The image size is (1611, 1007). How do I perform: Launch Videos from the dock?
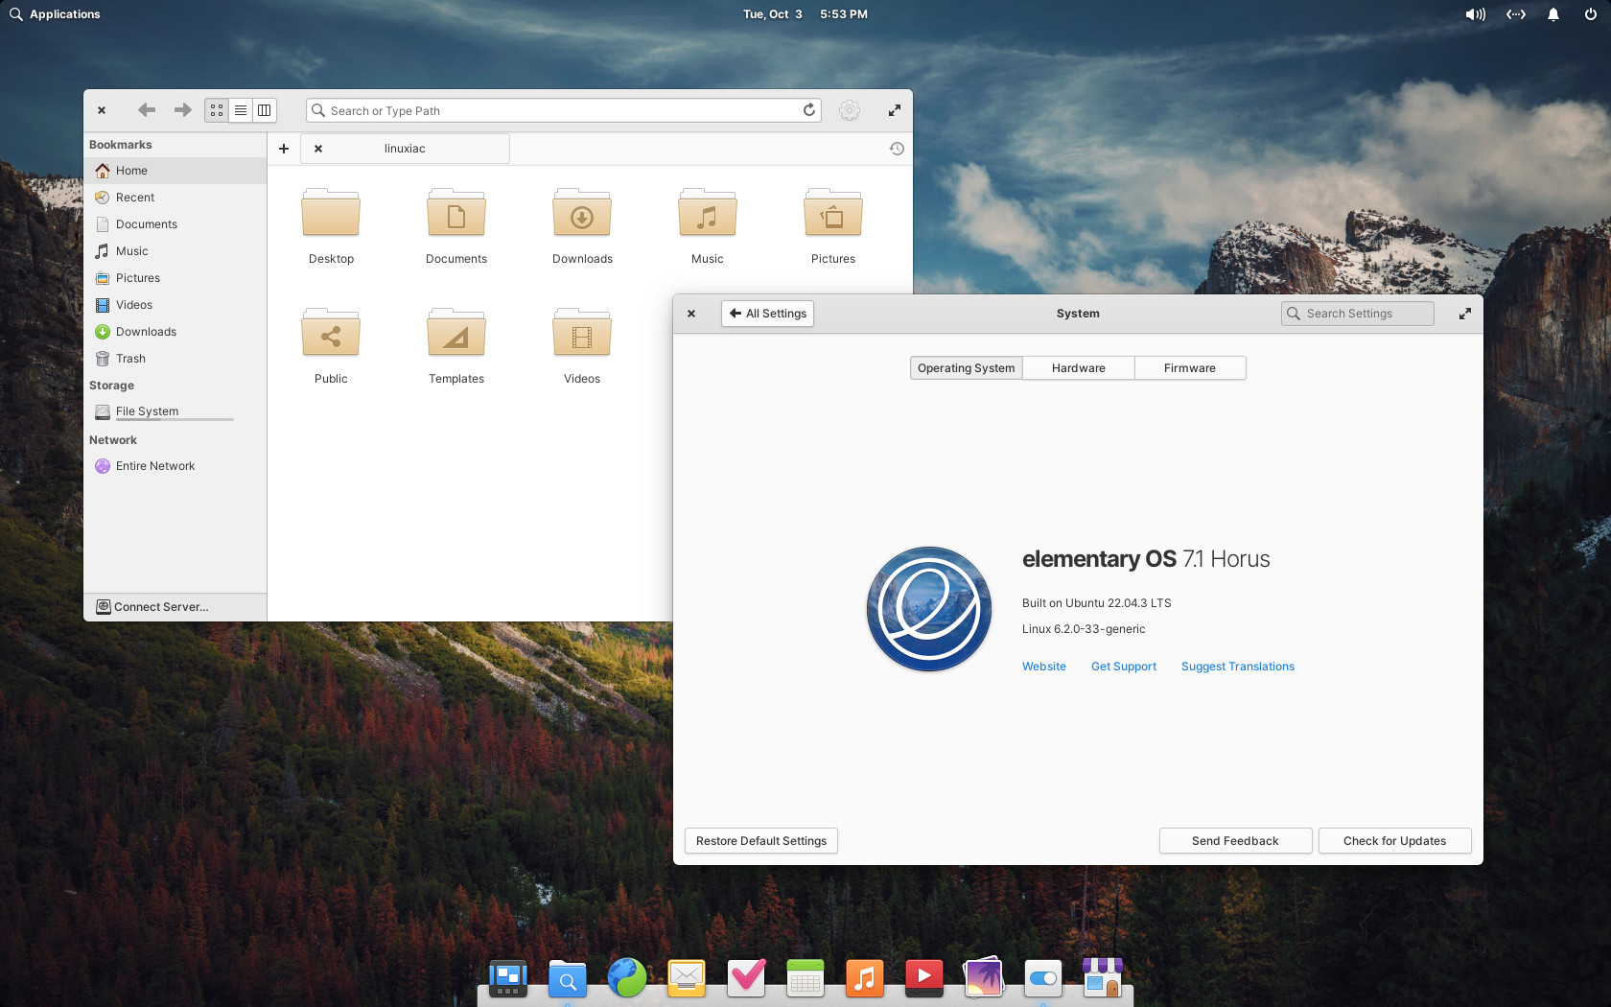[924, 978]
